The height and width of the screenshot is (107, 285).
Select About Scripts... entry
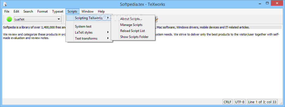pyautogui.click(x=133, y=19)
